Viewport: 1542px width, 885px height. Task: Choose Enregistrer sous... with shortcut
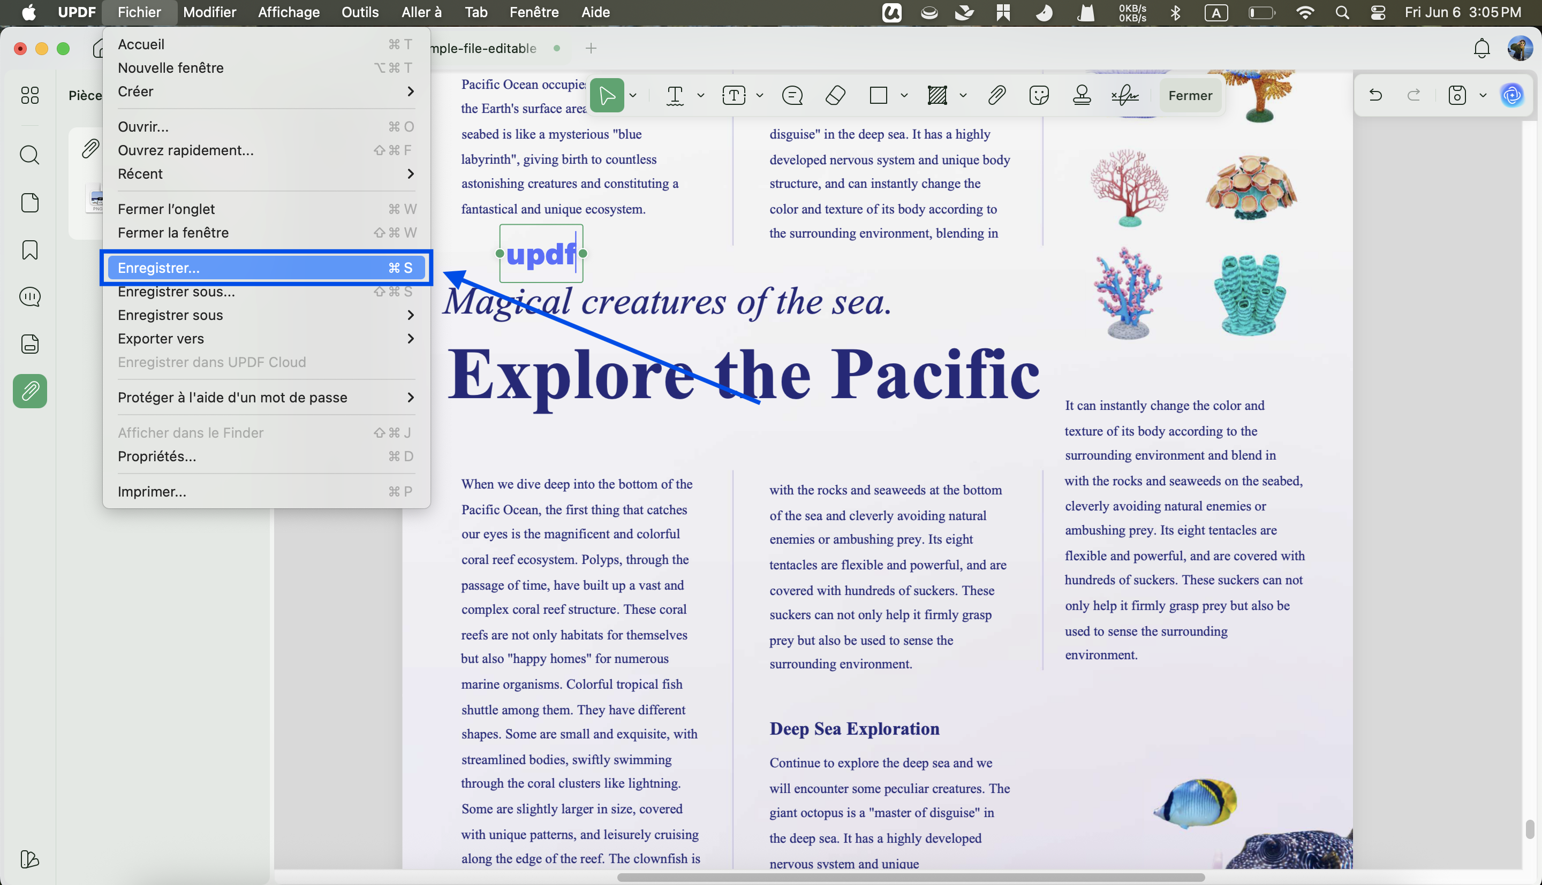(x=266, y=292)
